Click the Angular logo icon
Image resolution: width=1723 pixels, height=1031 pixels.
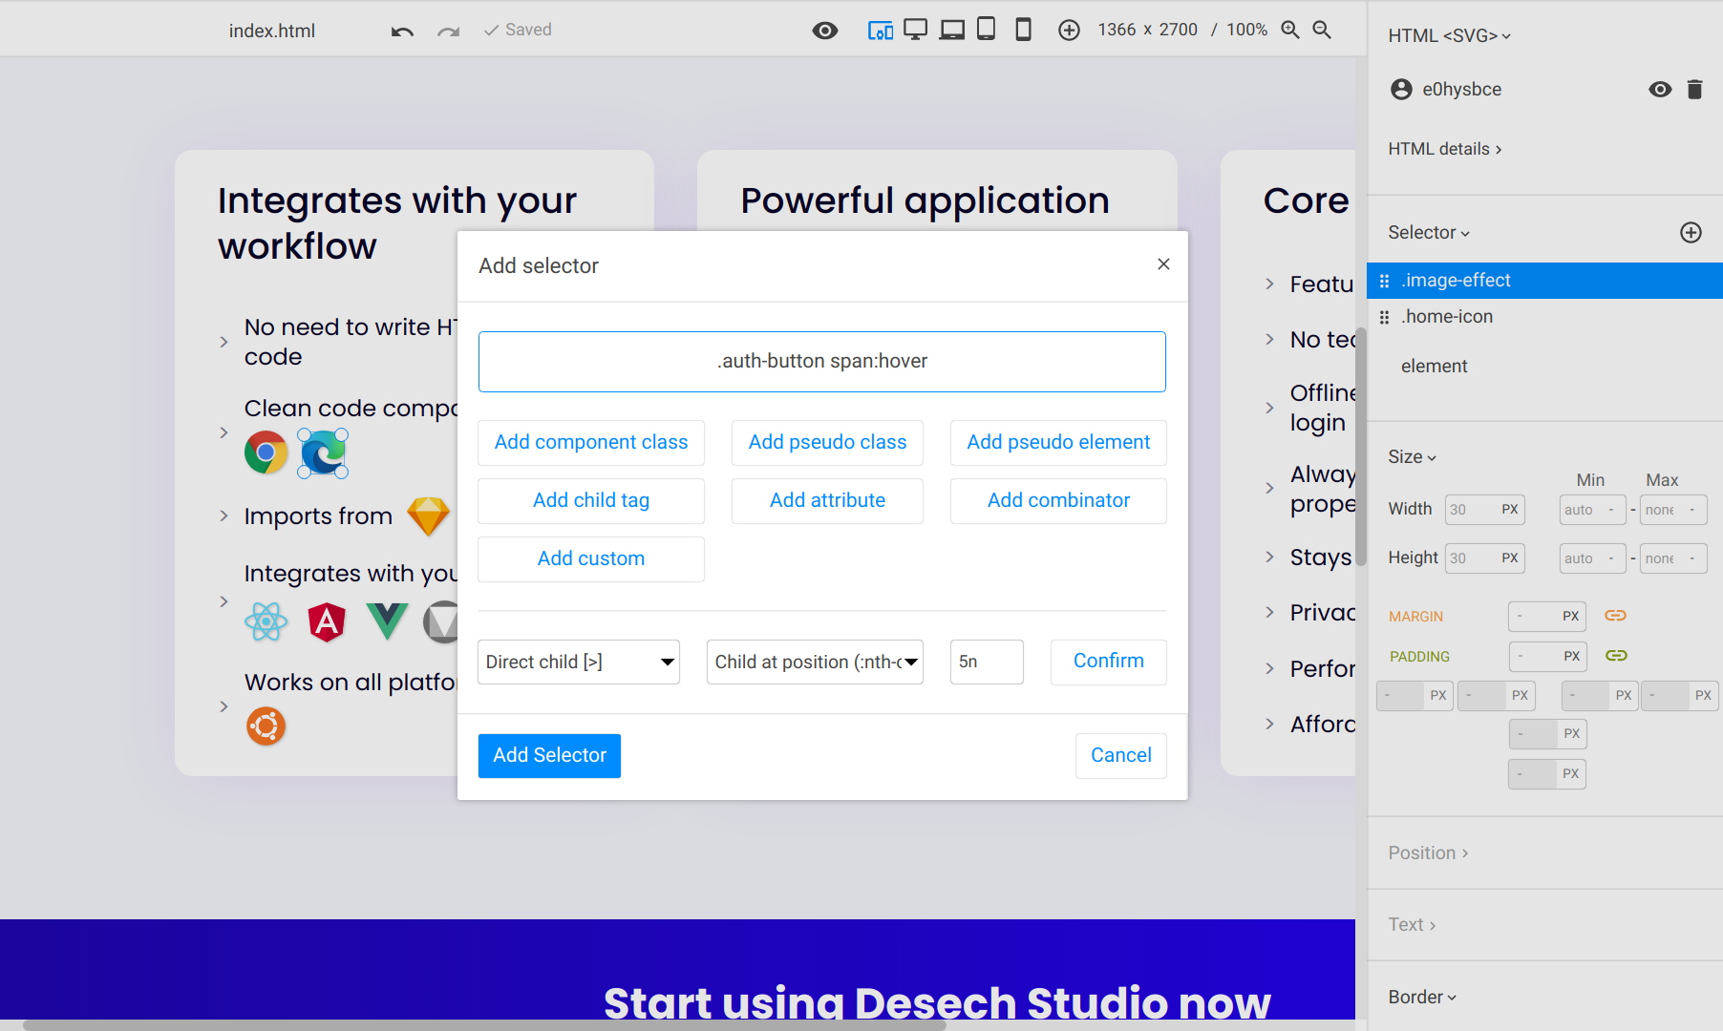point(327,621)
